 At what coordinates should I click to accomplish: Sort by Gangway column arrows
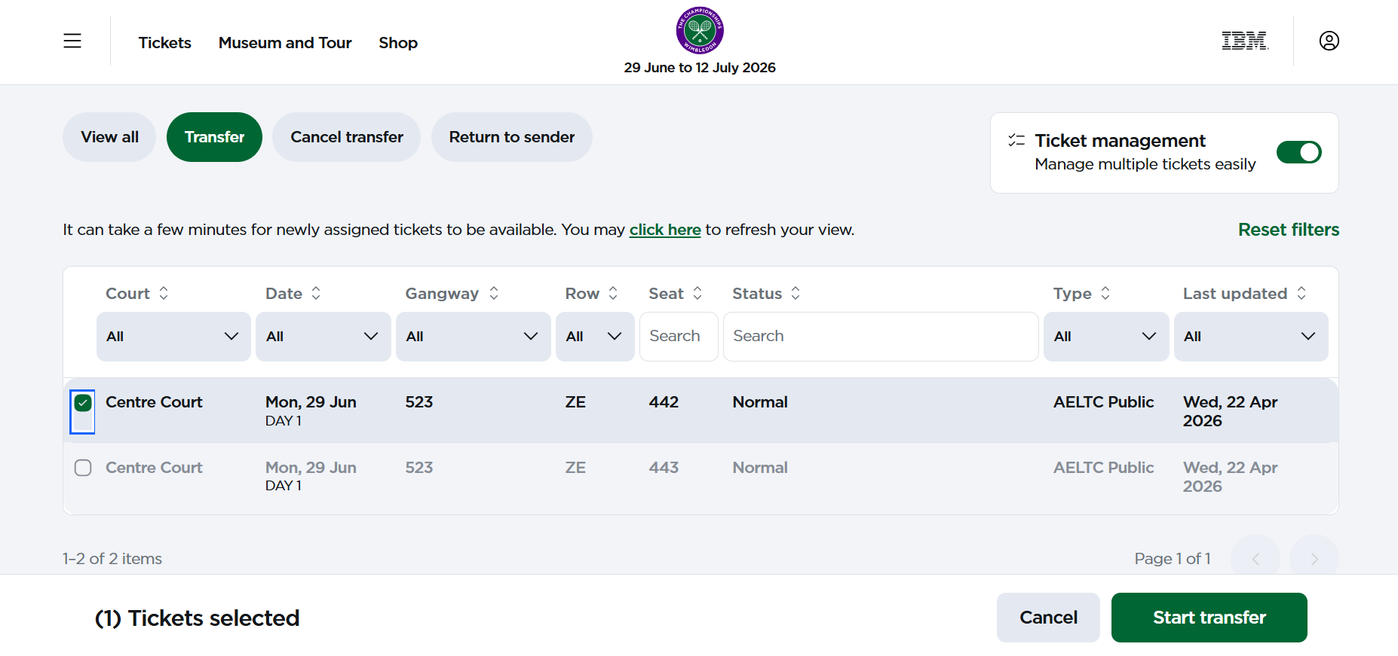click(494, 293)
